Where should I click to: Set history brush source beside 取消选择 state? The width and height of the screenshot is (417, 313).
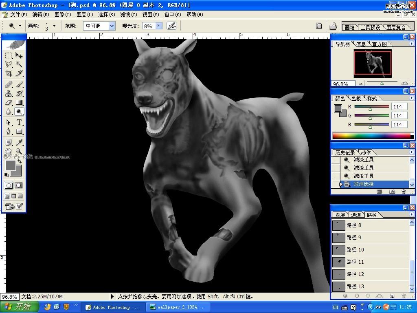tap(336, 184)
